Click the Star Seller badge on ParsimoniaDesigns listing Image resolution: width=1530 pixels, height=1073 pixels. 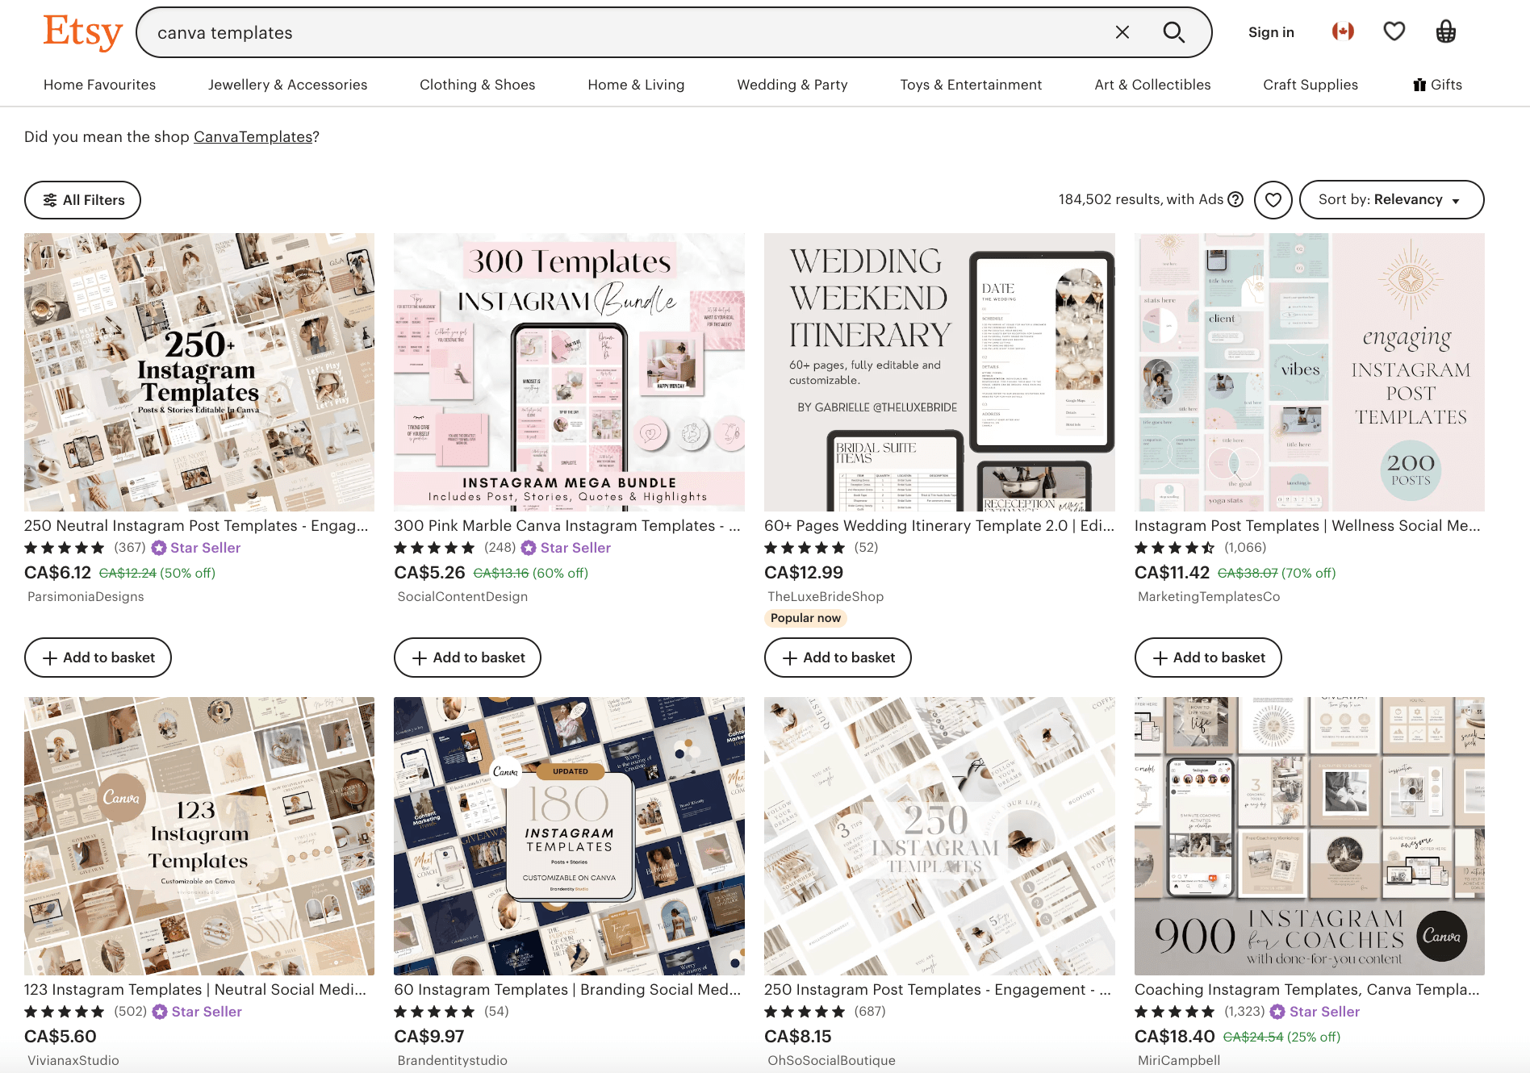(196, 548)
